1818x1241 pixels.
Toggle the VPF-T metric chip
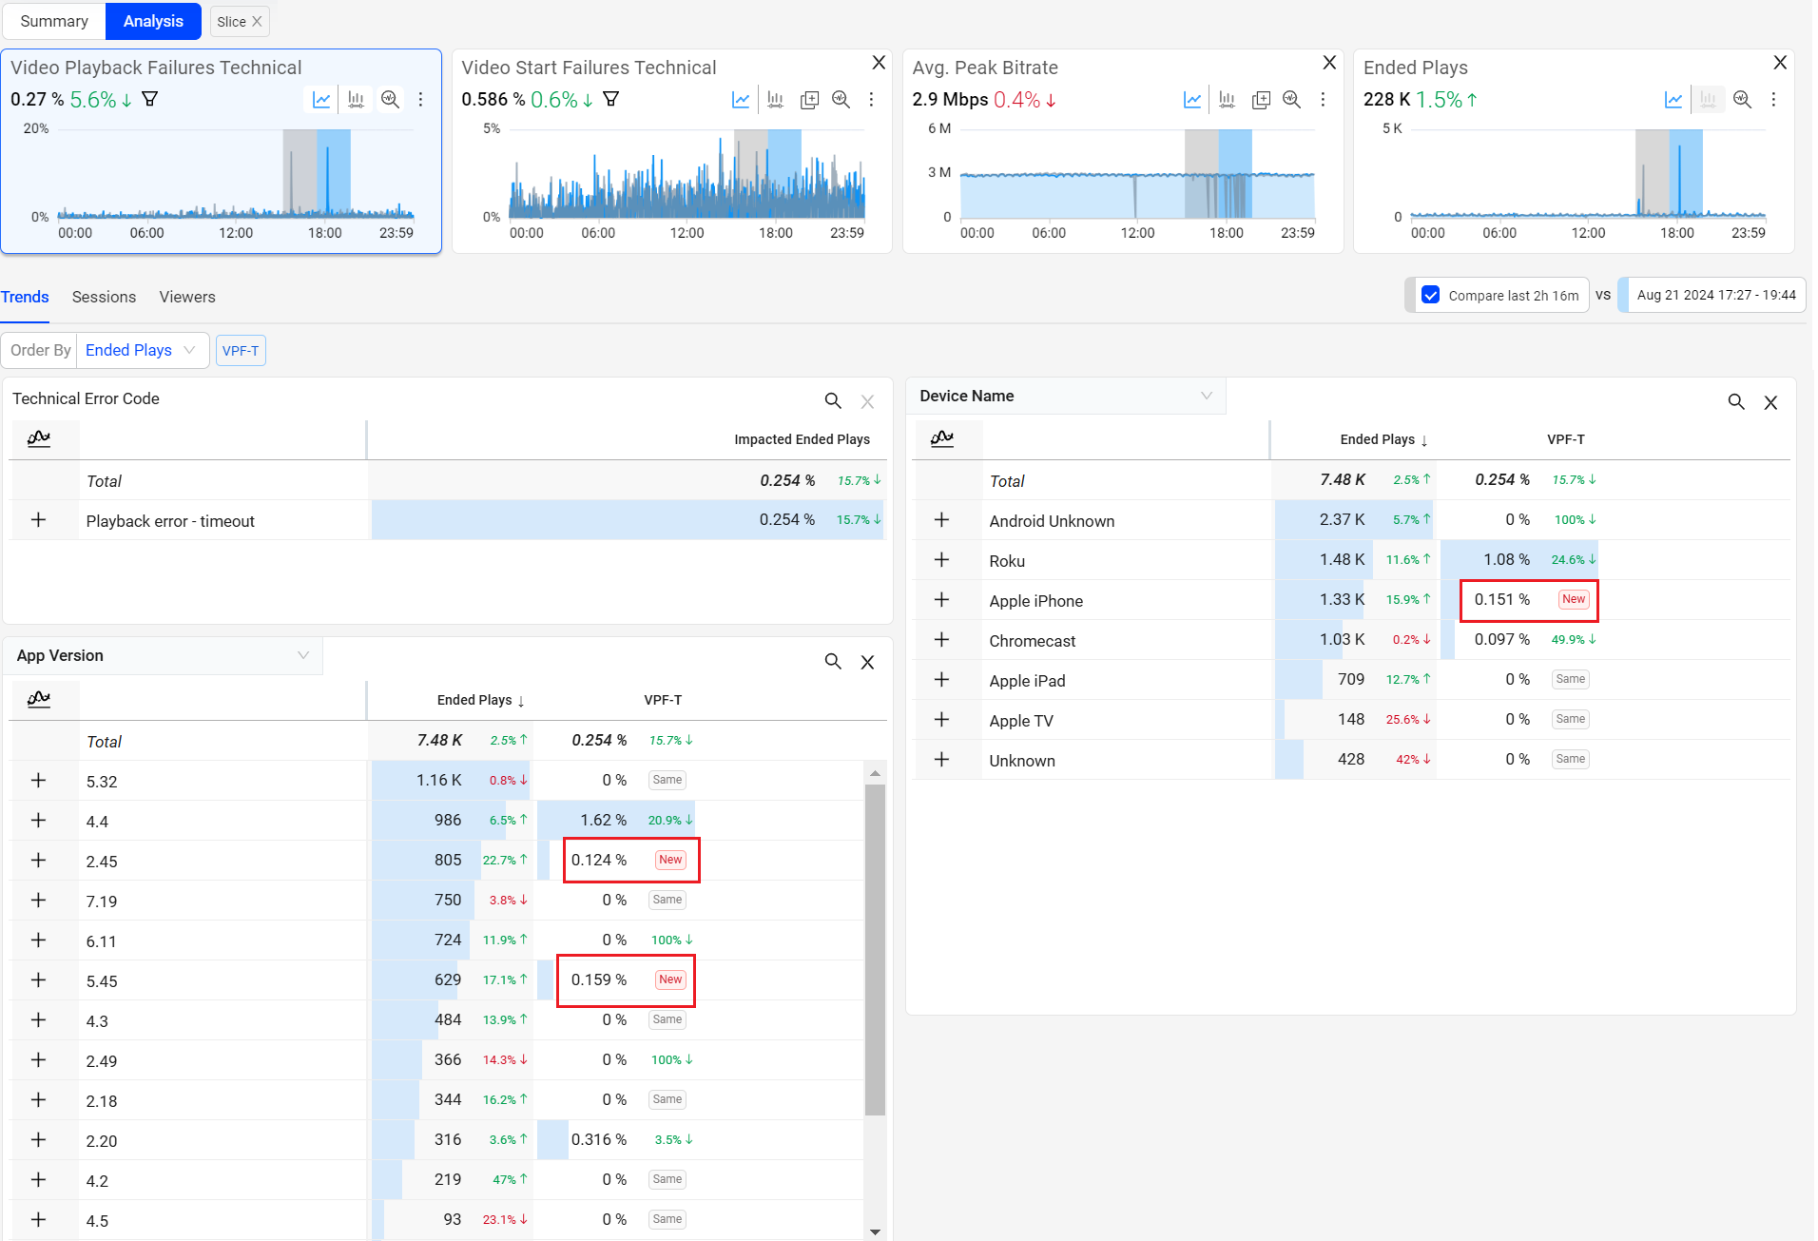(x=241, y=351)
